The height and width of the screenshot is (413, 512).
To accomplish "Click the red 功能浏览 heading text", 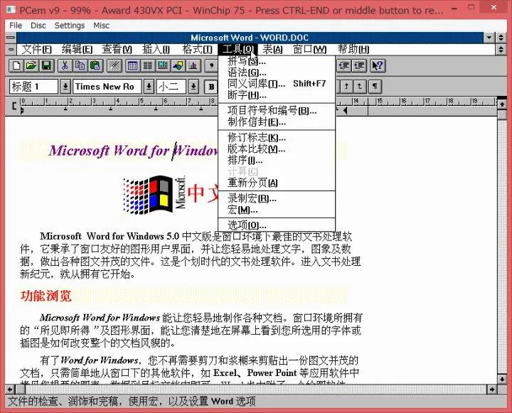I will click(x=46, y=296).
